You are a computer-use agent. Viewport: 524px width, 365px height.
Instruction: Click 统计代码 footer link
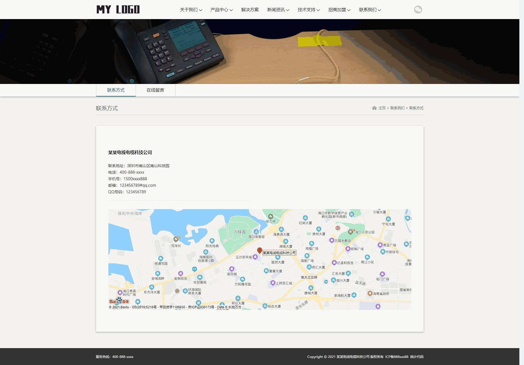[x=417, y=357]
